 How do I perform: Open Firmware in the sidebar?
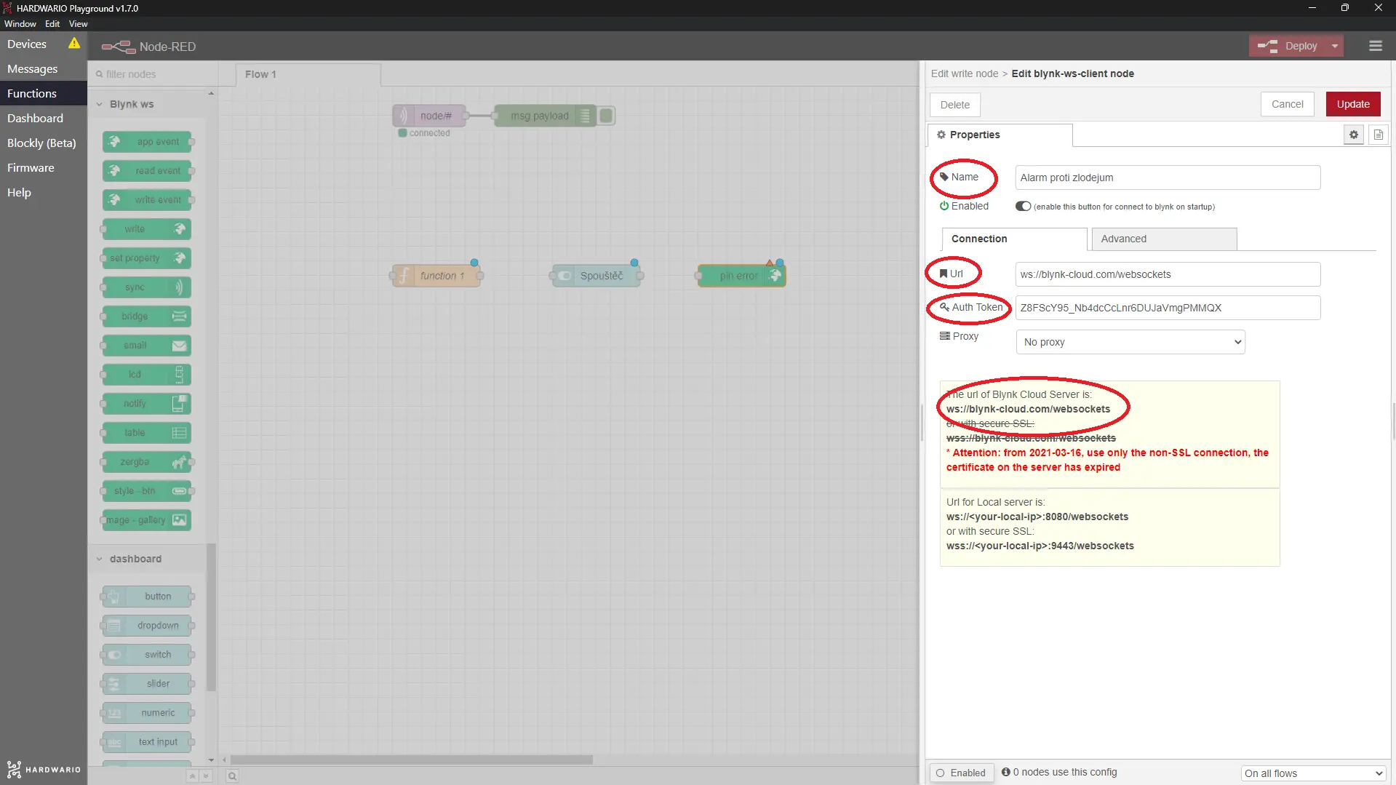click(x=44, y=167)
